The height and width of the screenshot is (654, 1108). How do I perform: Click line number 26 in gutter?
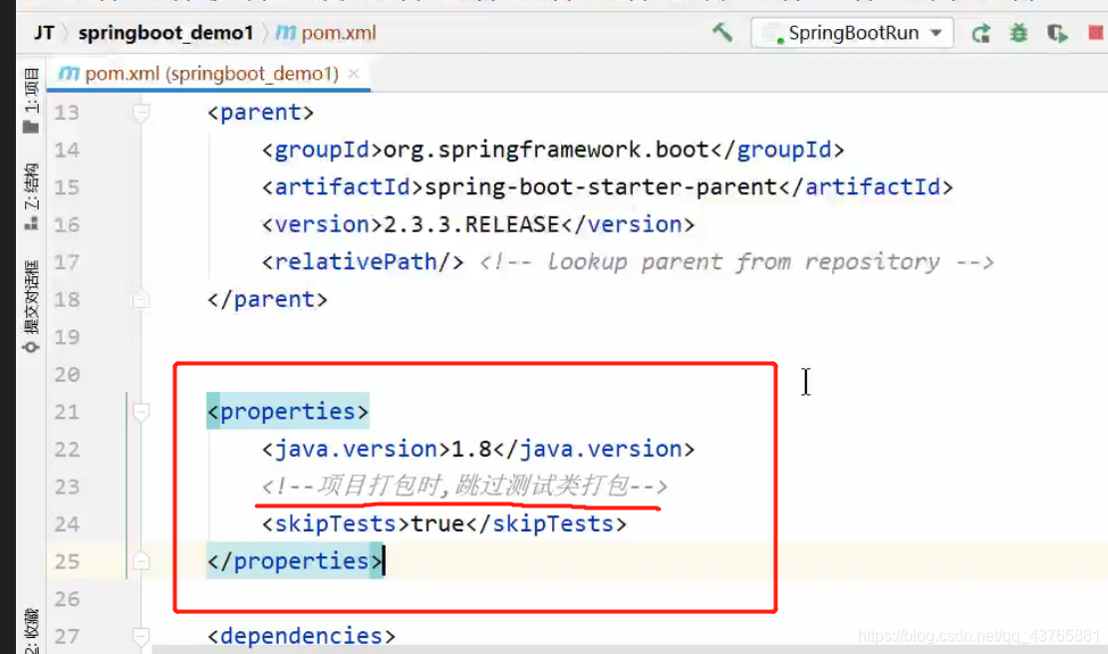(67, 599)
